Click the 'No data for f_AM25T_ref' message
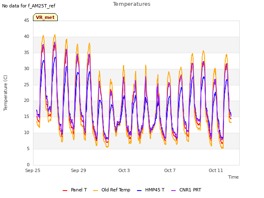Image resolution: width=264 pixels, height=198 pixels. coord(28,6)
